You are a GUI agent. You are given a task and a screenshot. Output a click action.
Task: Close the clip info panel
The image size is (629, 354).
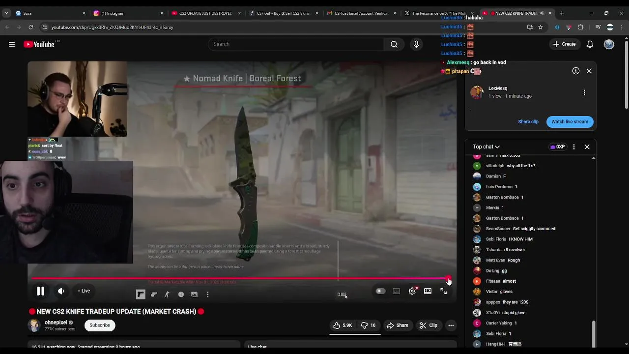click(589, 71)
